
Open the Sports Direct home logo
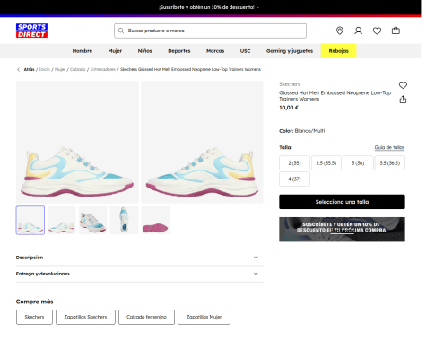click(31, 31)
